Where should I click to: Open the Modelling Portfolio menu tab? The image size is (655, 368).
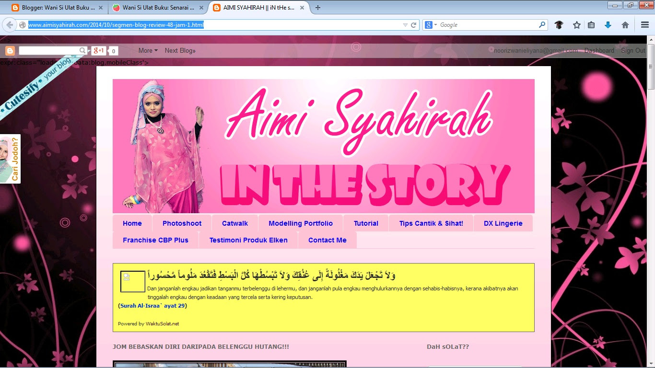301,223
